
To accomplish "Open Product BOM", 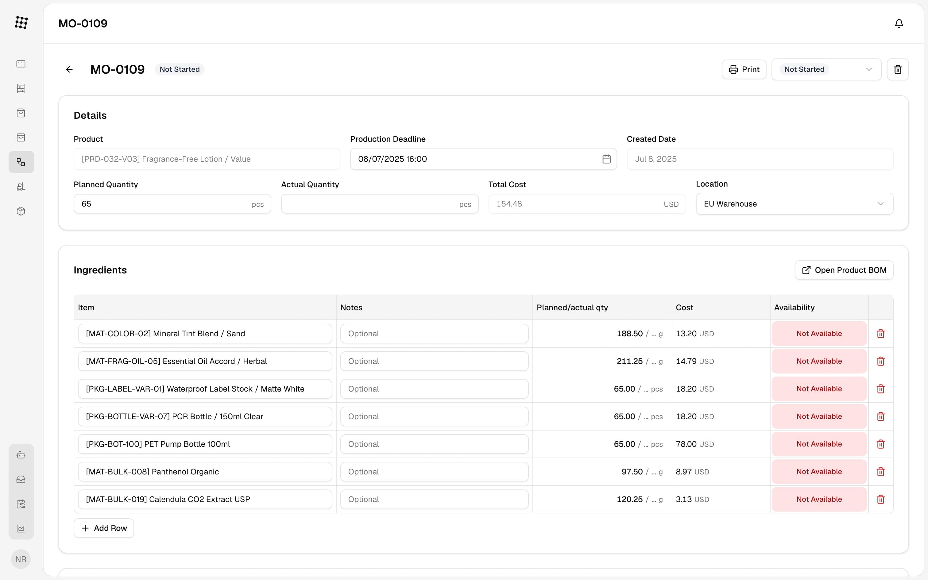I will (844, 270).
